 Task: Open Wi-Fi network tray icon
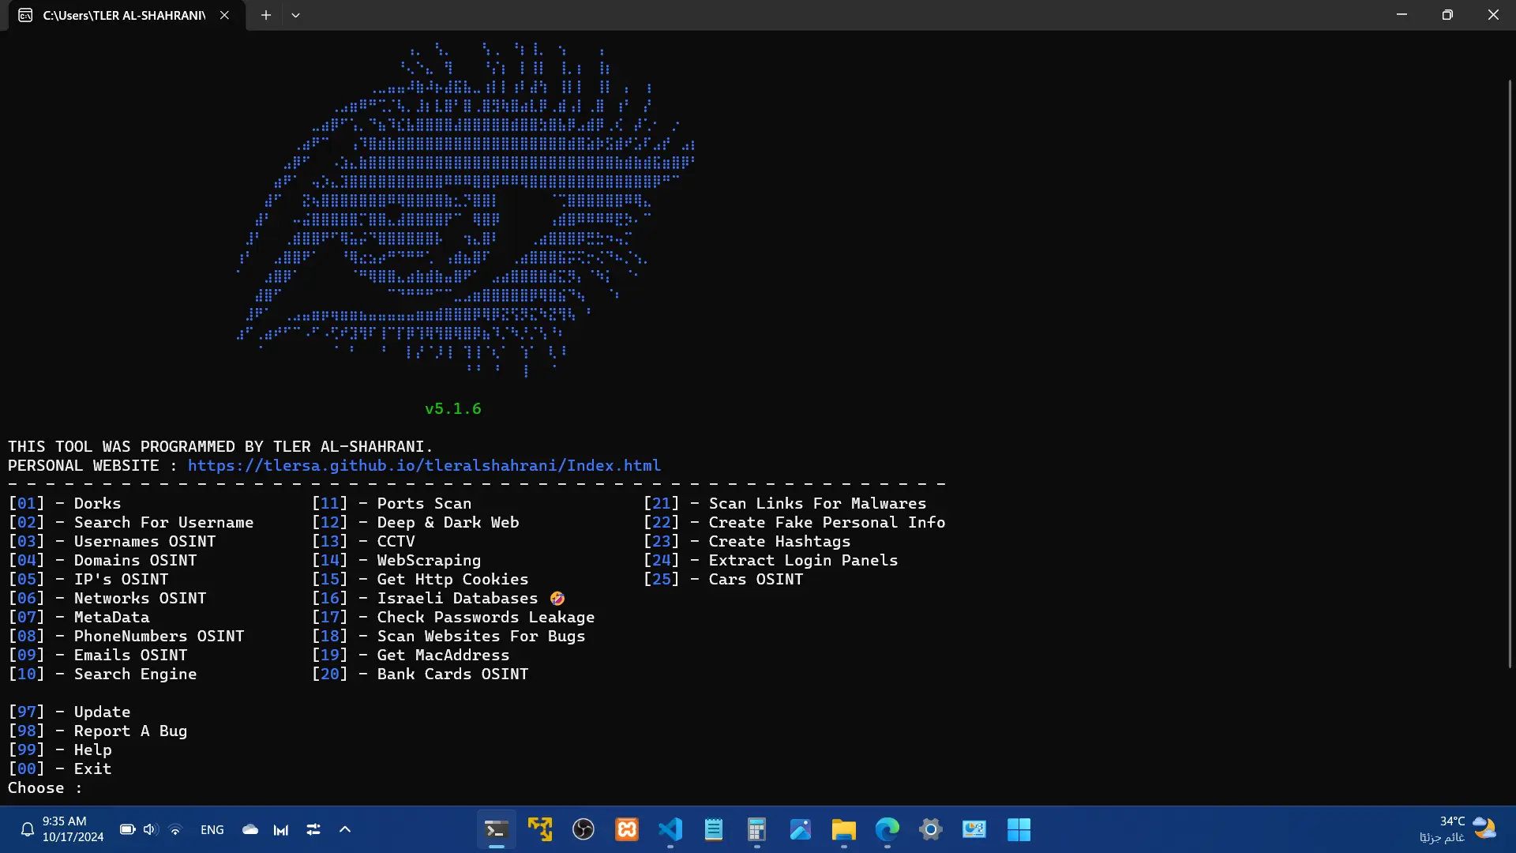point(175,829)
